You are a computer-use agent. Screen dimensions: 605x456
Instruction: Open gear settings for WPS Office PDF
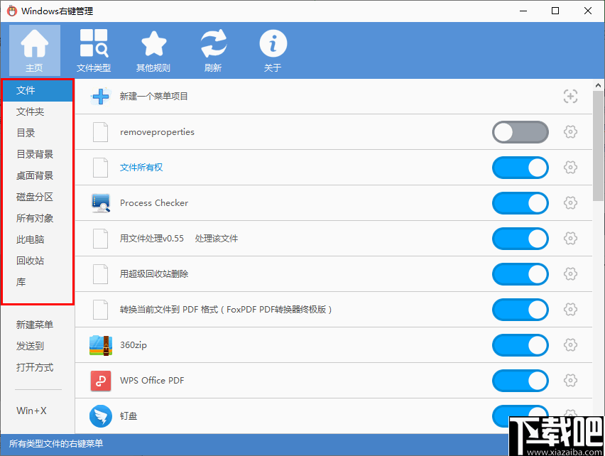[x=570, y=381]
